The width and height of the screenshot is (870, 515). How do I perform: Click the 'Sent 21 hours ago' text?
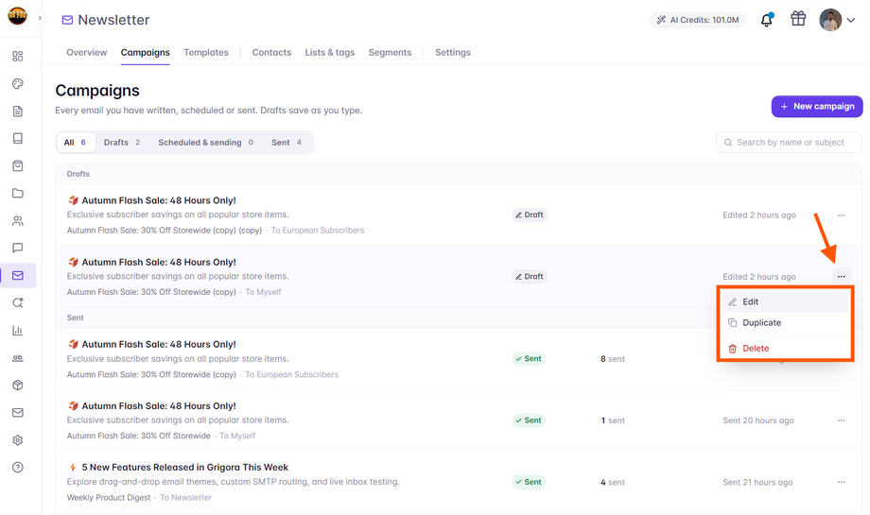(x=757, y=482)
